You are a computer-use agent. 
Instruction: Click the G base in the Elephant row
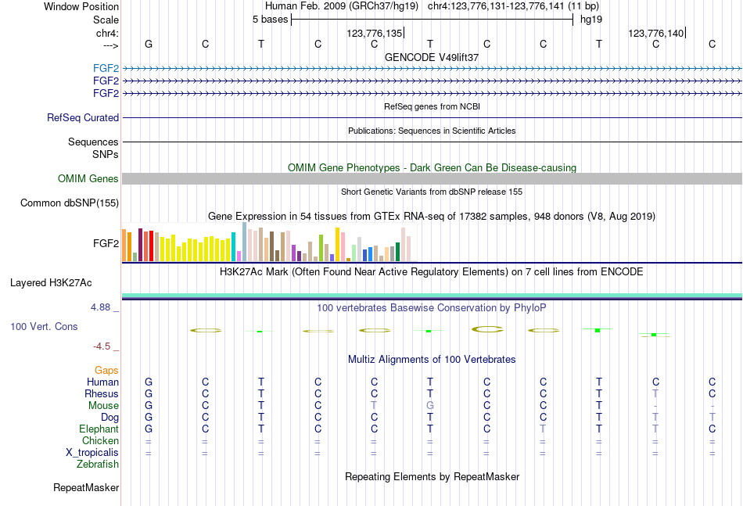149,429
